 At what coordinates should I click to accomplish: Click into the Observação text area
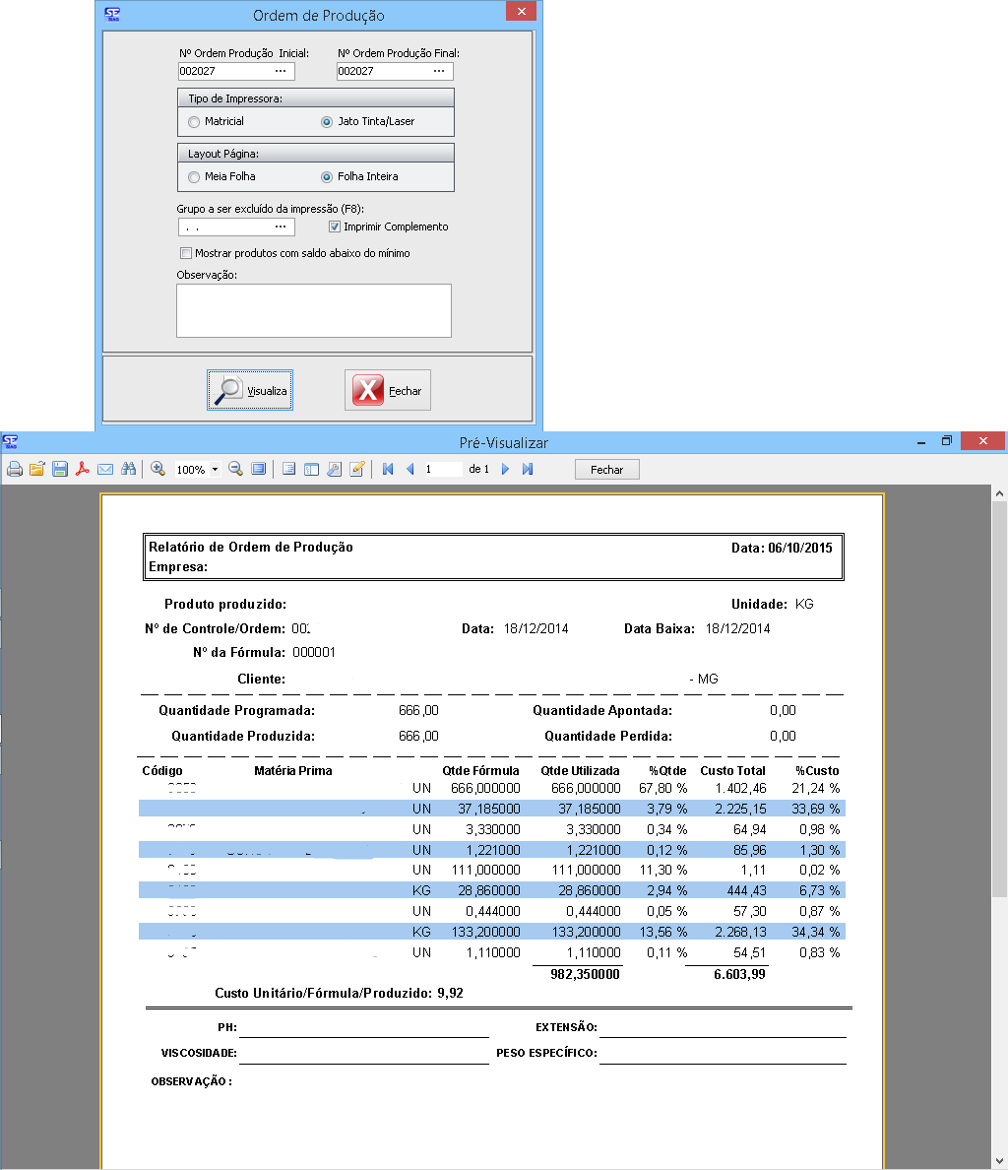[313, 310]
